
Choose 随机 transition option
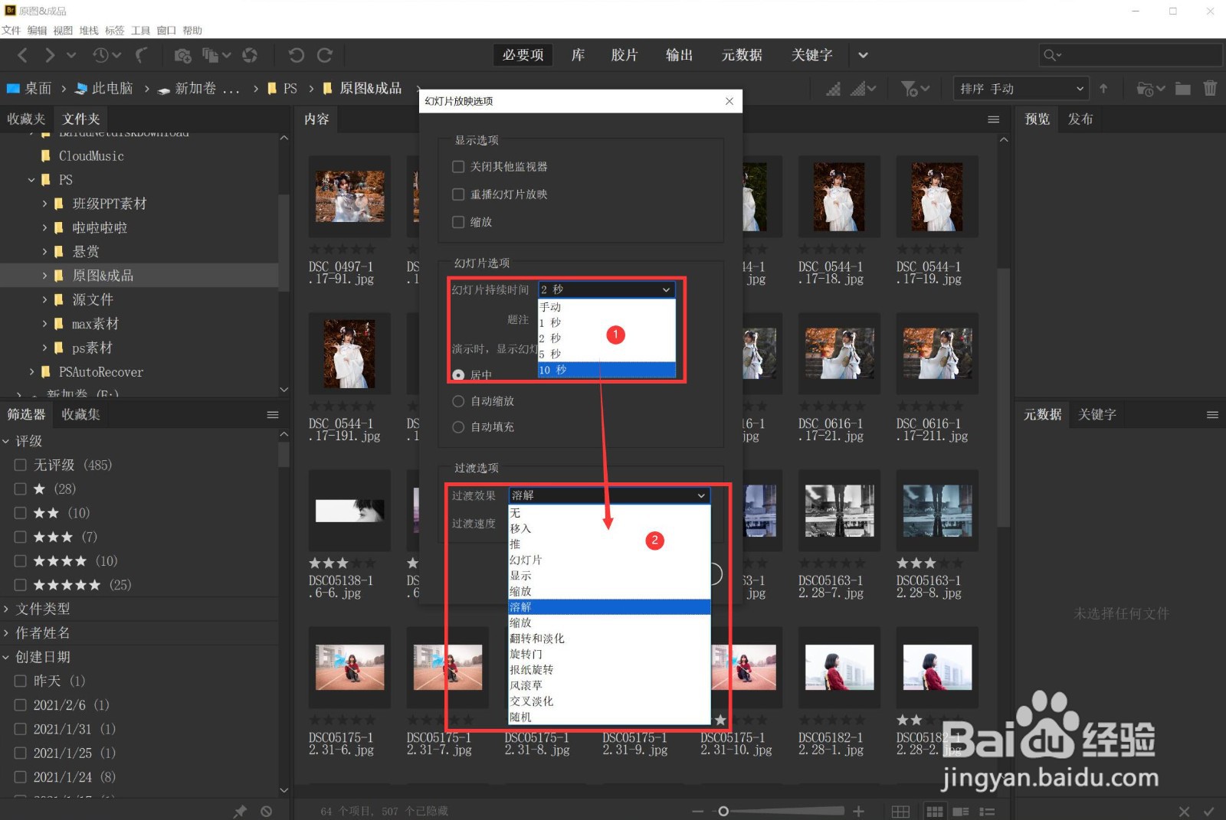click(610, 717)
